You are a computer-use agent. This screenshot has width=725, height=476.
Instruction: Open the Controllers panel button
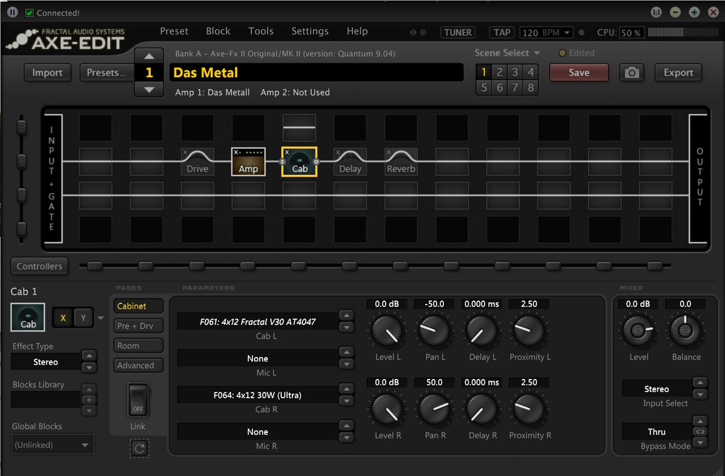click(x=39, y=266)
